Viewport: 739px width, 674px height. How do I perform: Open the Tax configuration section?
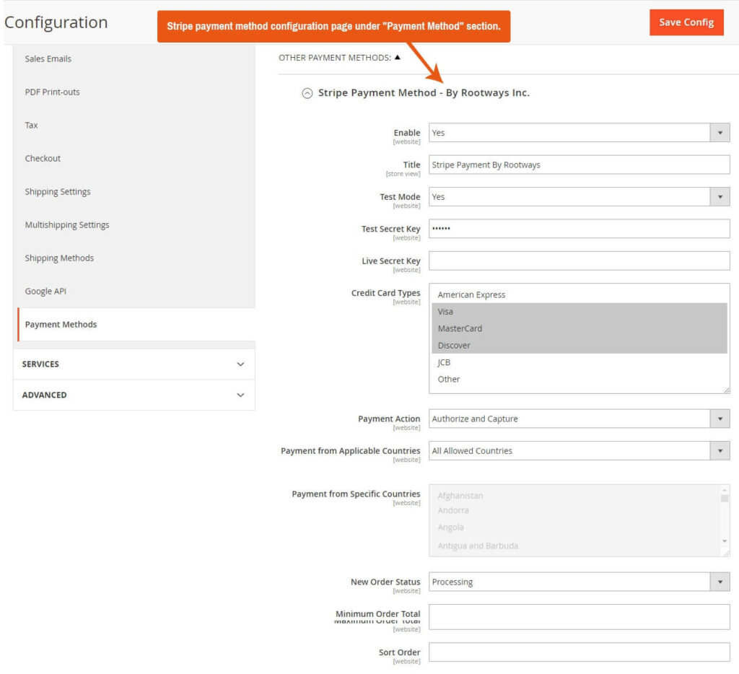pyautogui.click(x=31, y=125)
